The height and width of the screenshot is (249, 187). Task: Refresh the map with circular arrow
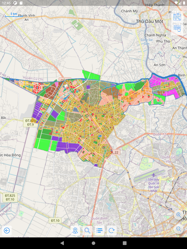click(x=112, y=230)
